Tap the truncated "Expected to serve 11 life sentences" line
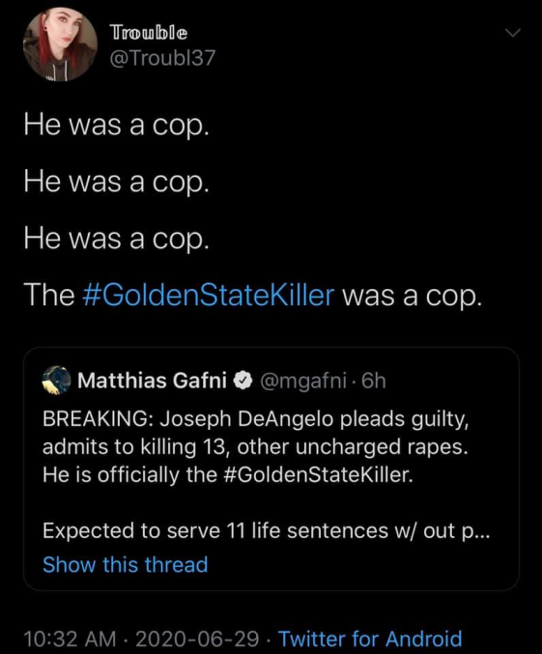Viewport: 542px width, 654px height. point(267,531)
